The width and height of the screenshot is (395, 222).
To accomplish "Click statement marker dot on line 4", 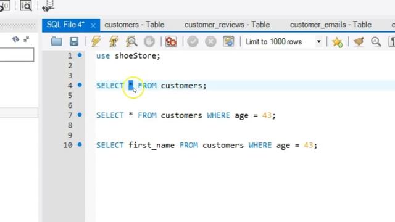I will click(80, 85).
